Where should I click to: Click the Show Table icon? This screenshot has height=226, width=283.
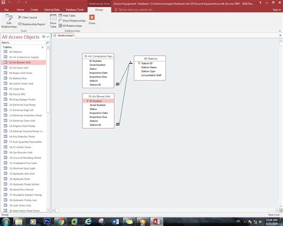(53, 17)
